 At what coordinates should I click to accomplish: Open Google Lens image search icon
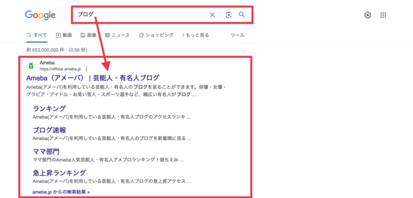(x=229, y=15)
